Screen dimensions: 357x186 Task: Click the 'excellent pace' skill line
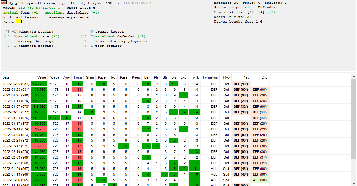[31, 36]
